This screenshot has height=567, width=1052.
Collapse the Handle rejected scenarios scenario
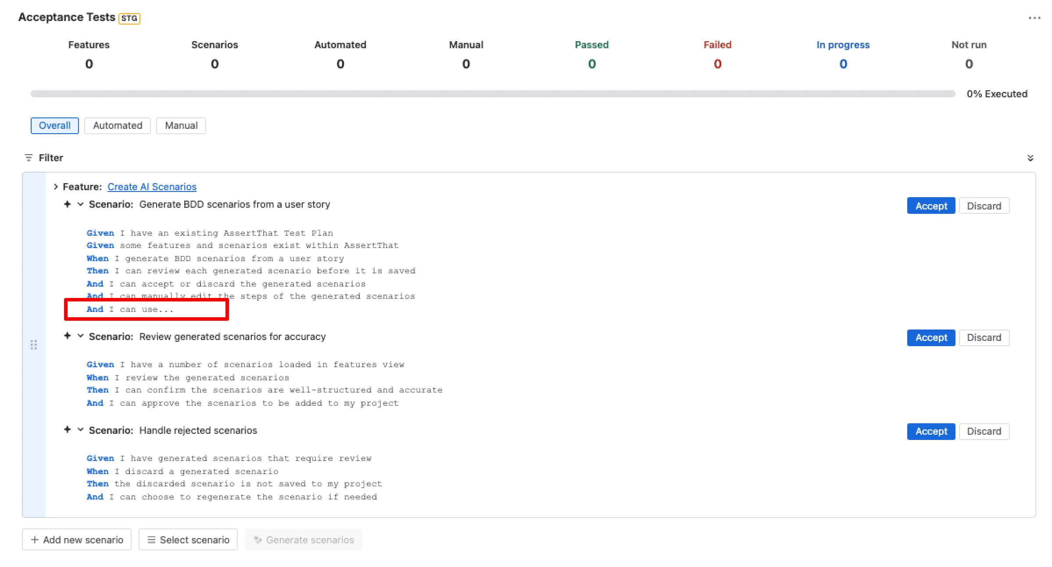[x=80, y=430]
